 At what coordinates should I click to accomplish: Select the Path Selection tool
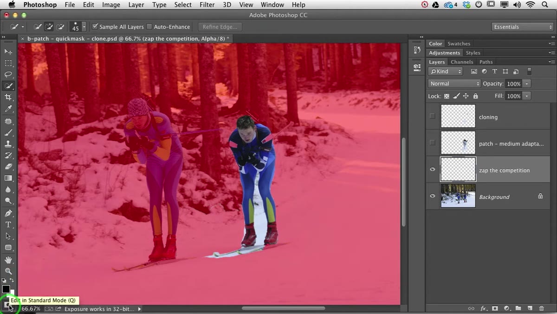pyautogui.click(x=8, y=236)
